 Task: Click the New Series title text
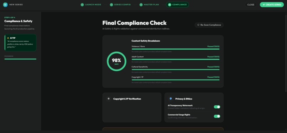16,5
